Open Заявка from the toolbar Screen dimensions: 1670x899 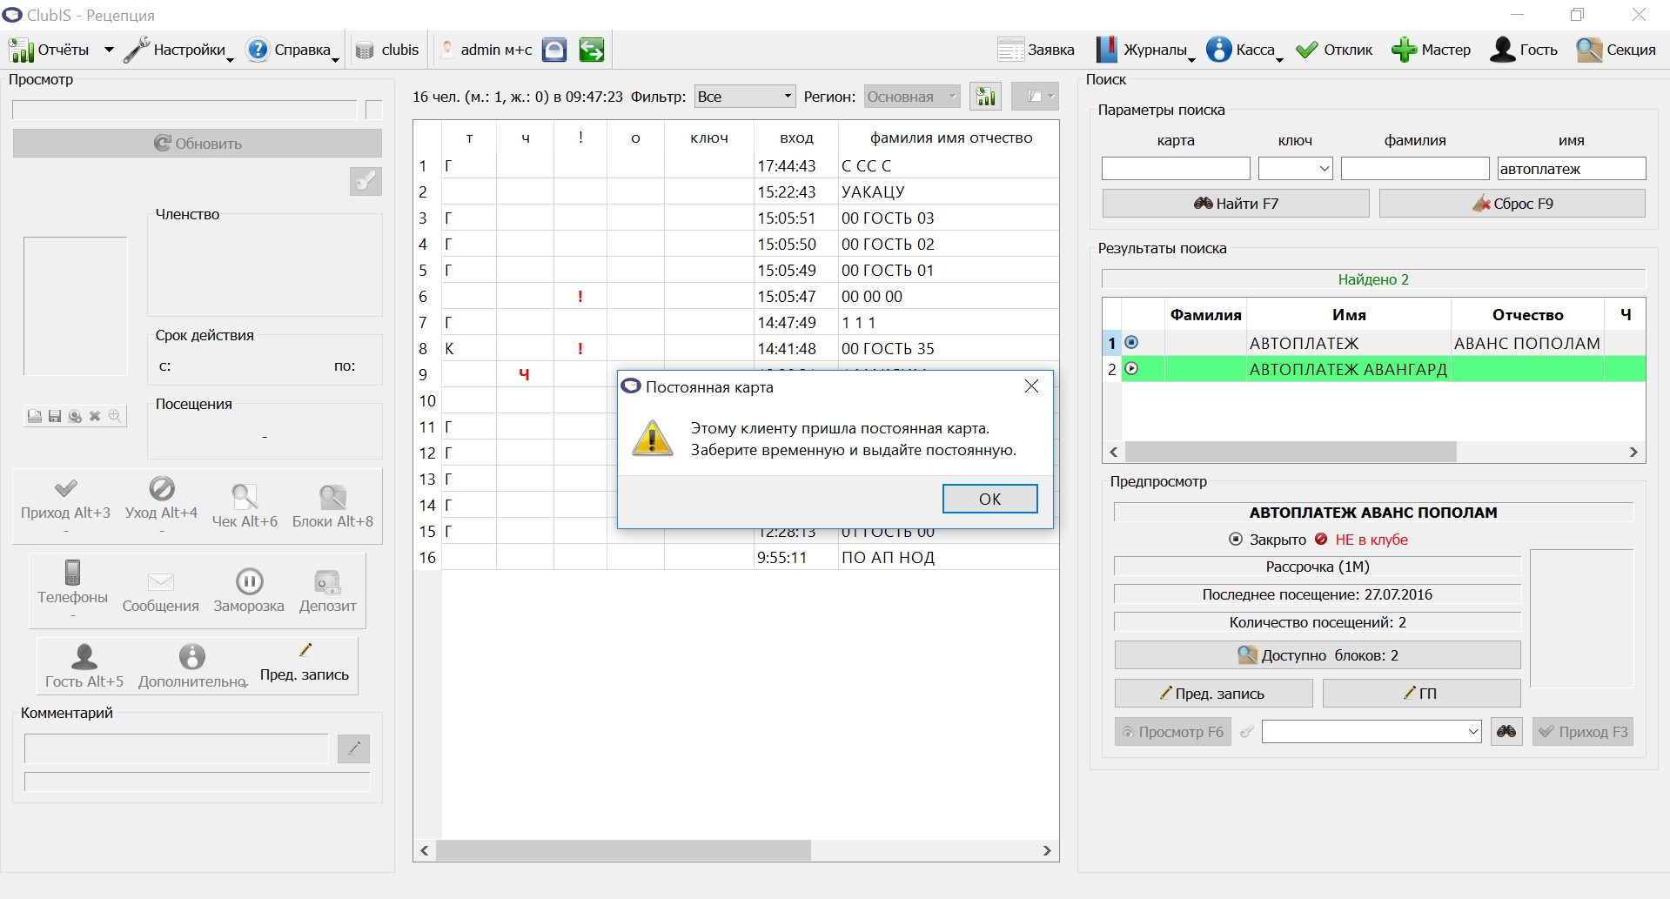(1036, 50)
